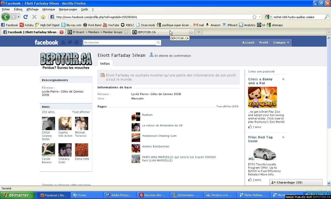Image resolution: width=331 pixels, height=199 pixels.
Task: Open the Fichier menu
Action: (6, 9)
